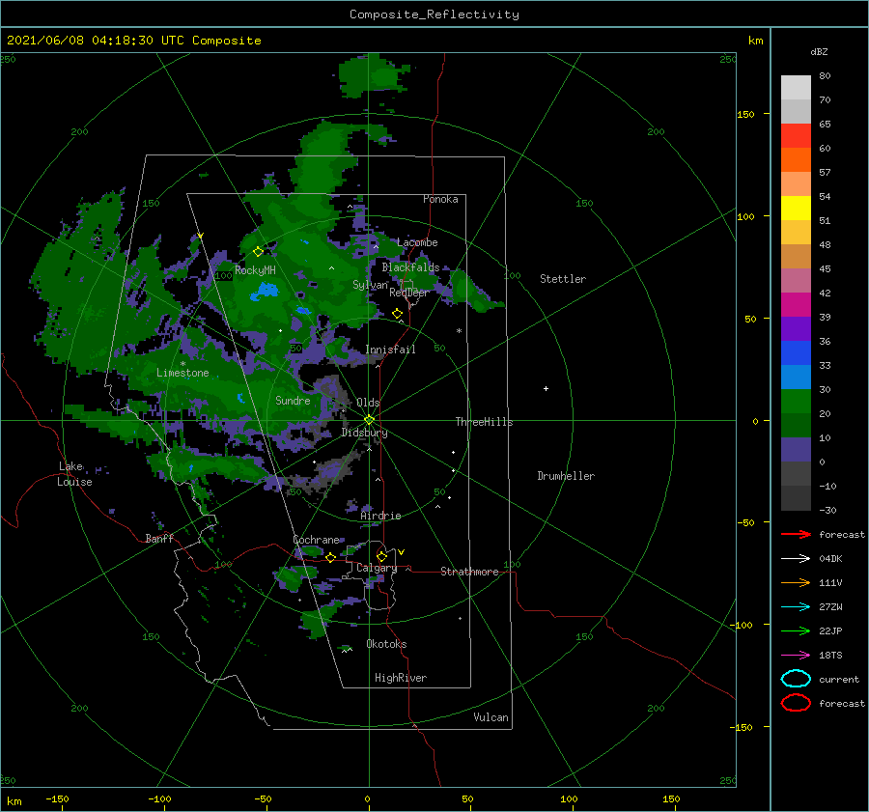Select the Innisfail city label
869x812 pixels.
point(390,350)
